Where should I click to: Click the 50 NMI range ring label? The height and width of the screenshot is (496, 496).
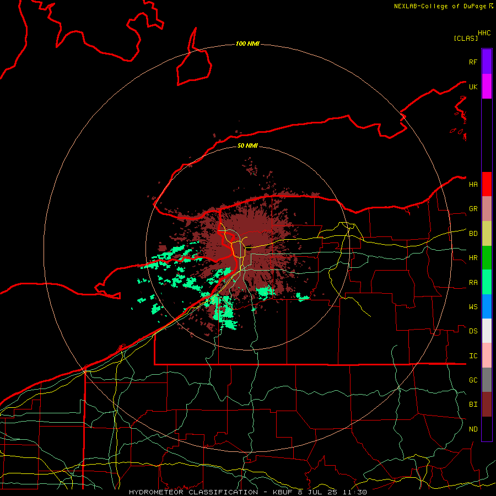tap(247, 145)
